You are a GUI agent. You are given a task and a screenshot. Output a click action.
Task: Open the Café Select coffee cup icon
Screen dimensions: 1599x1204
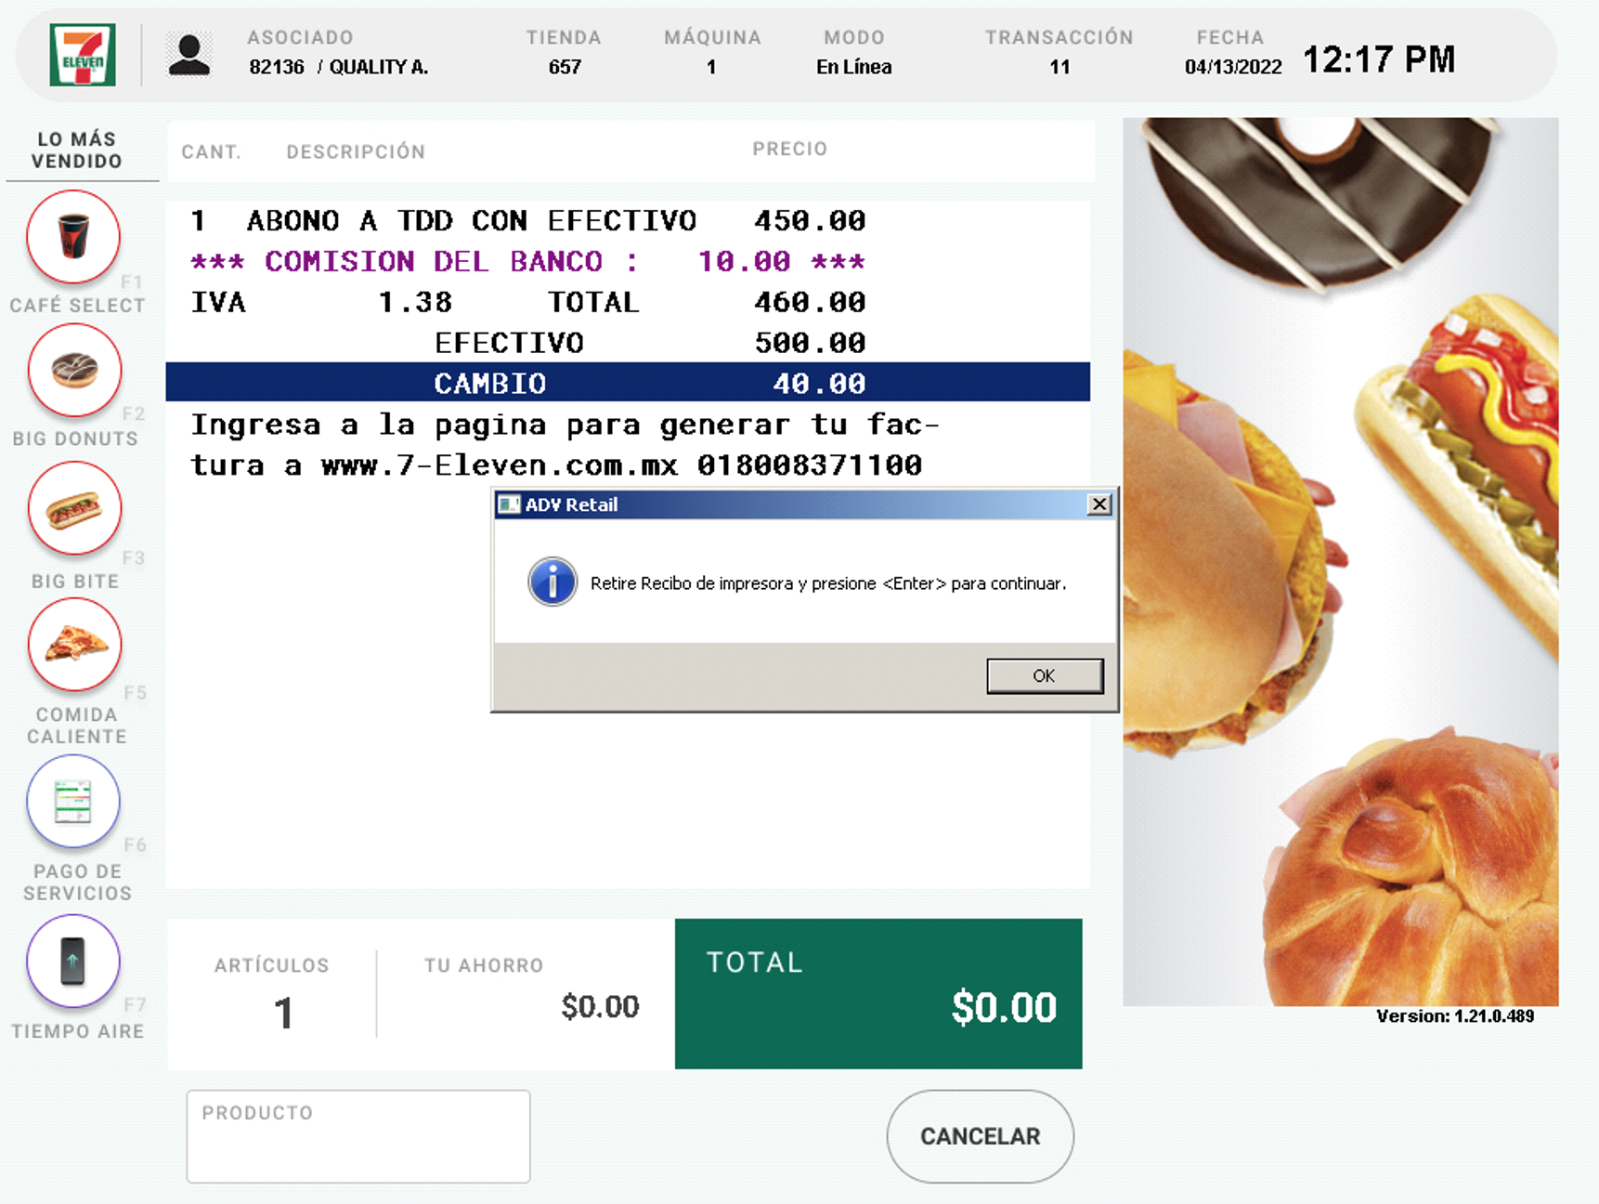click(x=73, y=237)
